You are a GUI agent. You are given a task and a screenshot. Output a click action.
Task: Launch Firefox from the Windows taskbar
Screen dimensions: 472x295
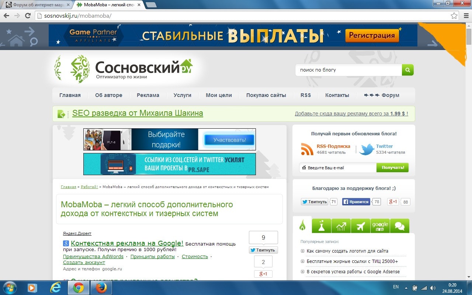[101, 288]
